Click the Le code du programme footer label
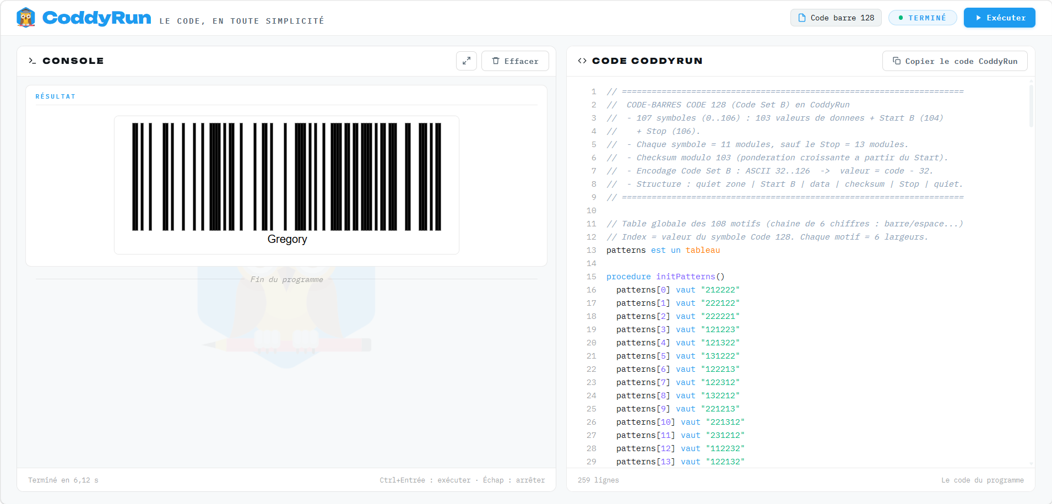Screen dimensions: 1052x504 983,480
